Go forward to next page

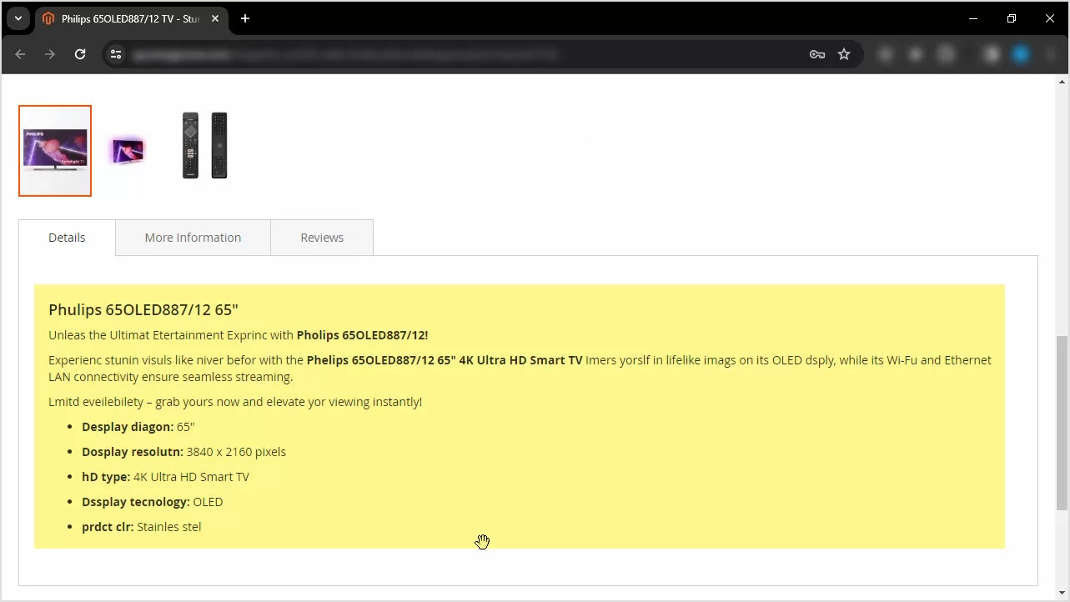[x=50, y=54]
